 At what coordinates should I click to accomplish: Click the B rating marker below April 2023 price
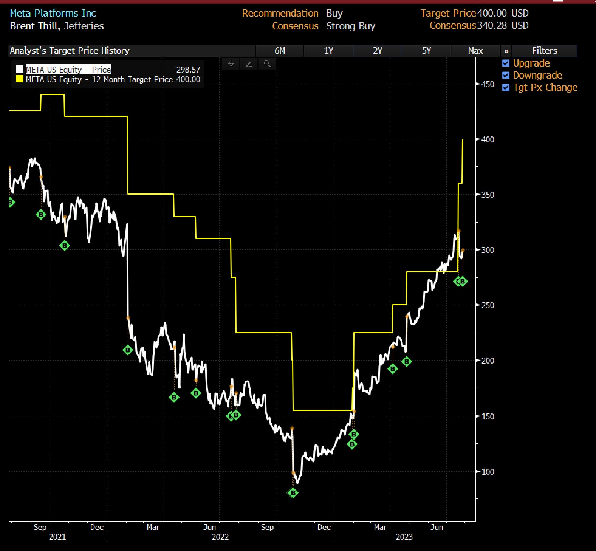pos(407,361)
